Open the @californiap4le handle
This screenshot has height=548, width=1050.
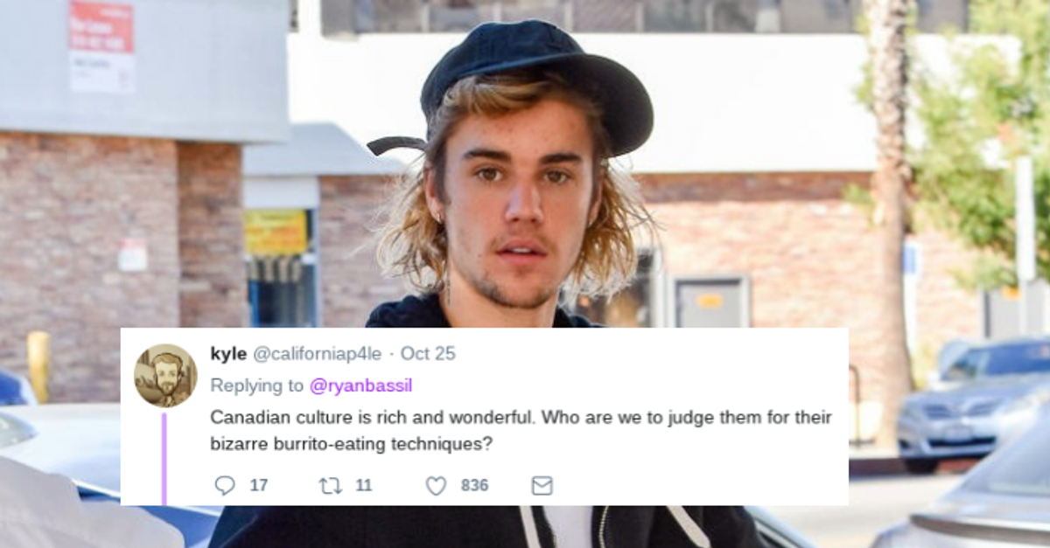click(x=318, y=354)
